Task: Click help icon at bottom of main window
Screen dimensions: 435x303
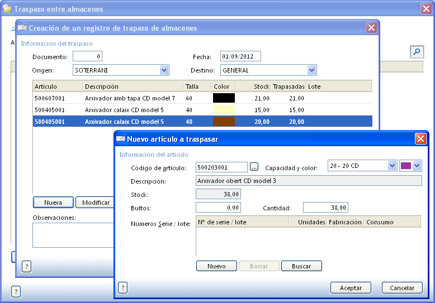Action: click(x=16, y=291)
